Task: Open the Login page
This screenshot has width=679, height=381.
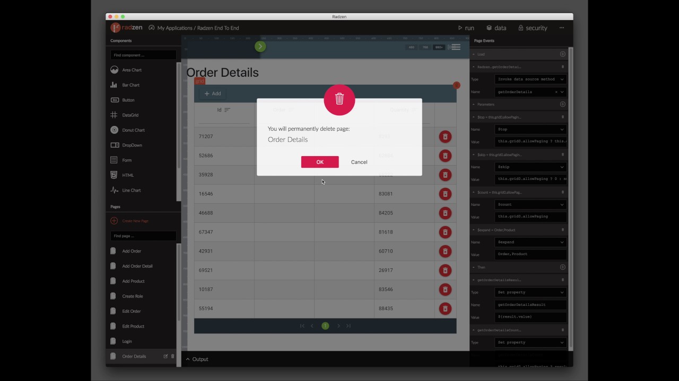Action: (x=127, y=341)
